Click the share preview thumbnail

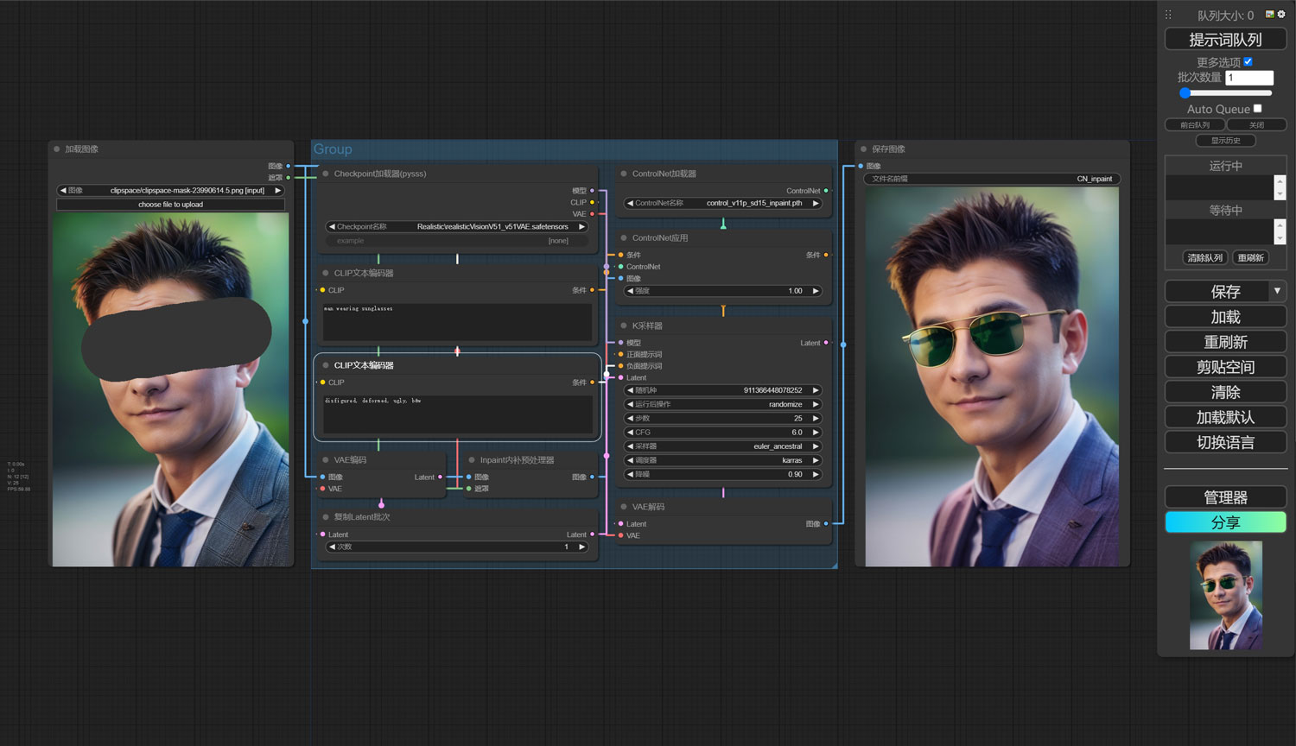pyautogui.click(x=1225, y=595)
